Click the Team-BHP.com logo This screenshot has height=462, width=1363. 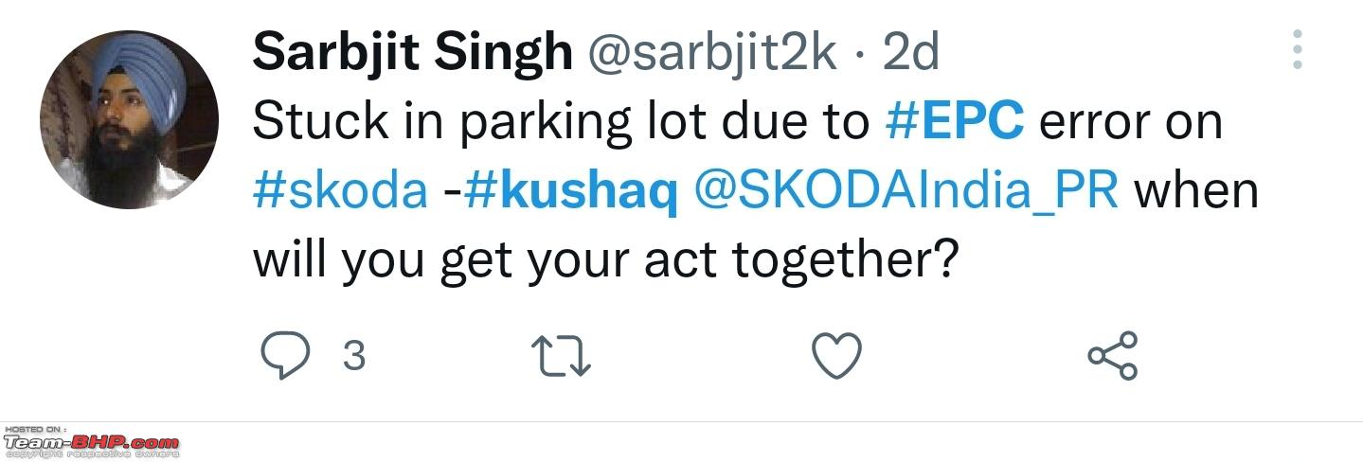tap(91, 442)
